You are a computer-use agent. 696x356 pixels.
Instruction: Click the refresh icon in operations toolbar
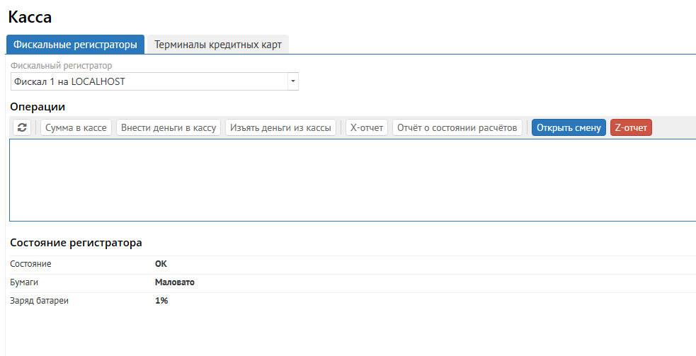click(23, 127)
